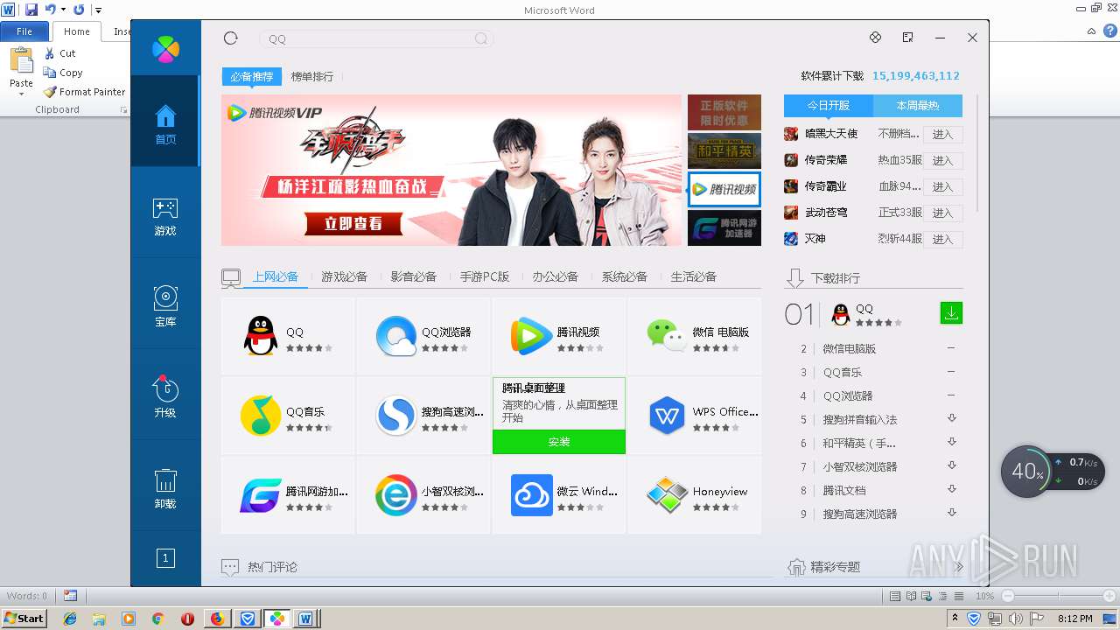This screenshot has height=630, width=1120.
Task: Click the Honeyview app icon
Action: pyautogui.click(x=667, y=495)
